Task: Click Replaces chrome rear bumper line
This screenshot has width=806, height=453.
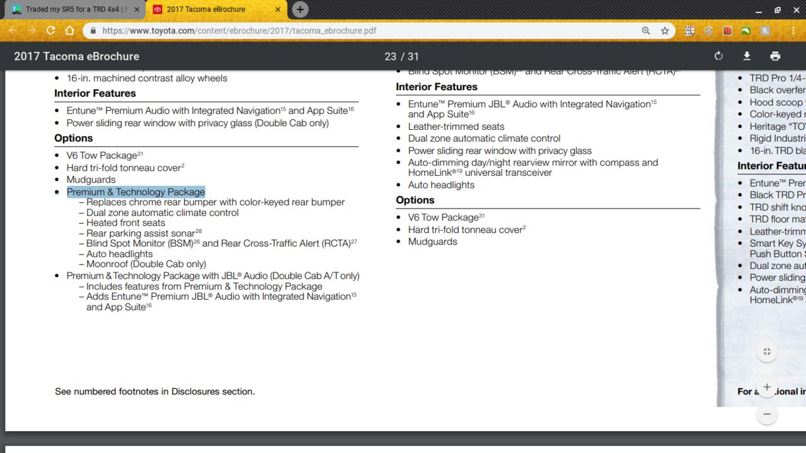Action: 216,202
